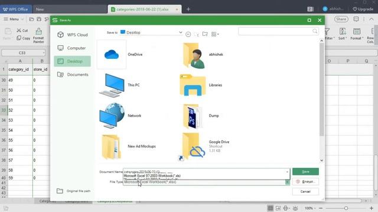This screenshot has height=212, width=378.
Task: Click the search magnifier icon
Action: point(315,31)
